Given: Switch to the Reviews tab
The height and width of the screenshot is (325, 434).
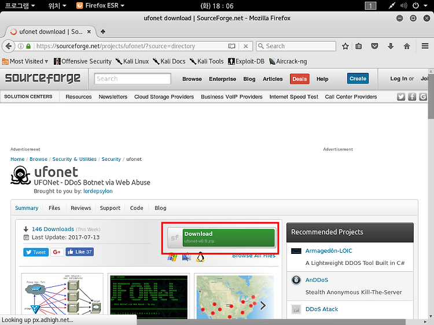Looking at the screenshot, I should click(x=80, y=208).
